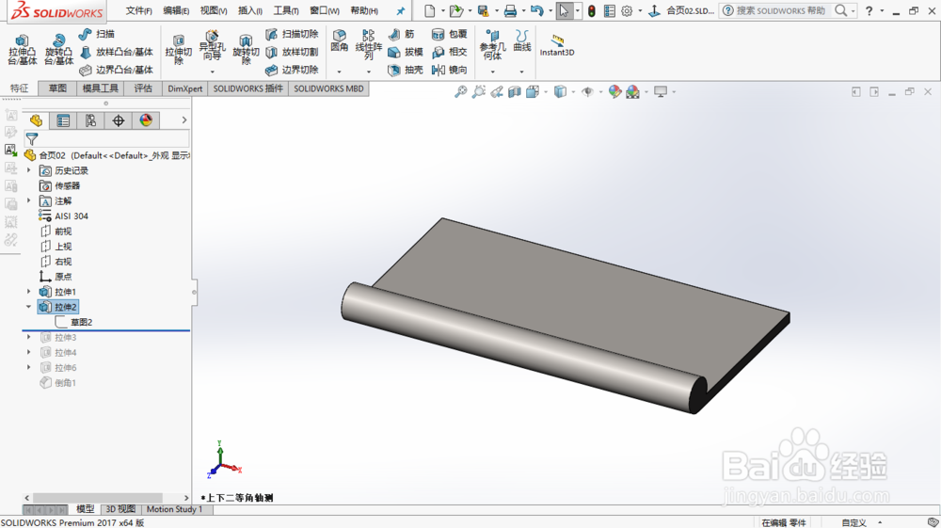Choose Lofted Boss/Base (放样凸台/基体)
Viewport: 941px width, 528px height.
click(x=117, y=52)
